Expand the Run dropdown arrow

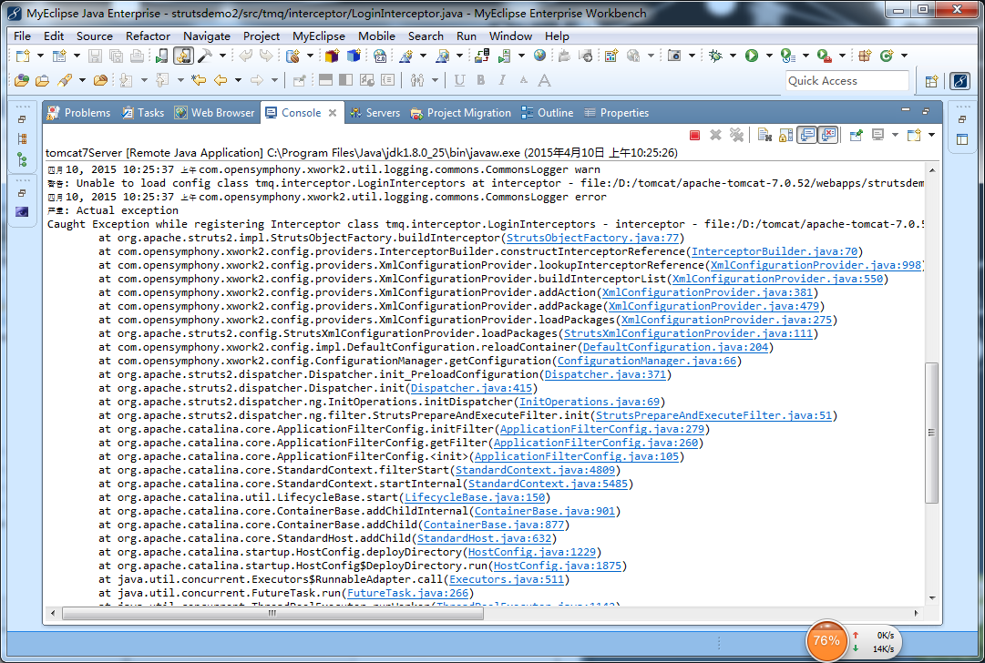[769, 56]
